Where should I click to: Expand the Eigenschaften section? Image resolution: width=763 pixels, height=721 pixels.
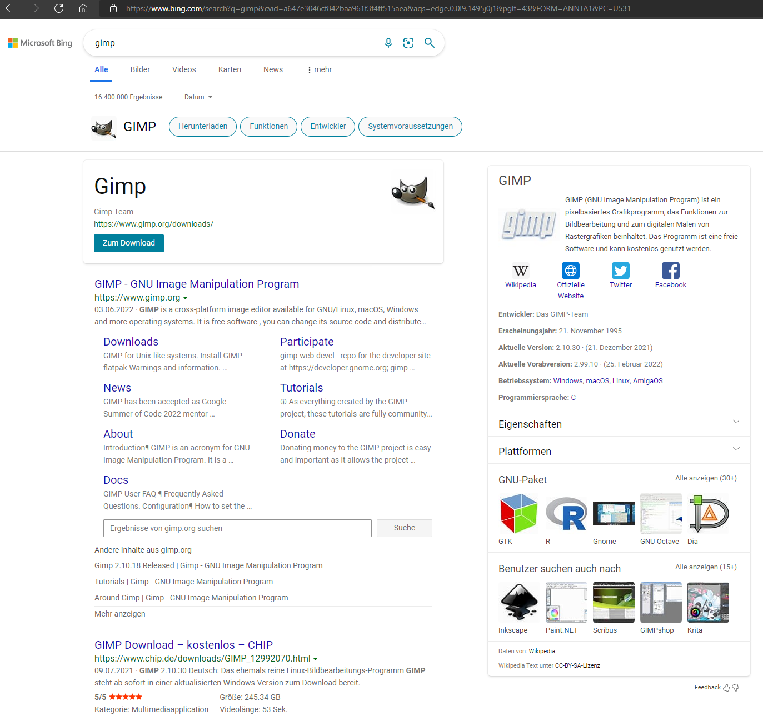619,424
